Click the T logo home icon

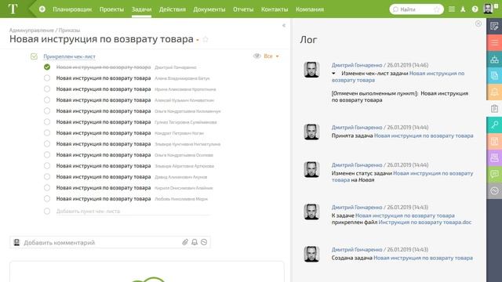coord(13,9)
